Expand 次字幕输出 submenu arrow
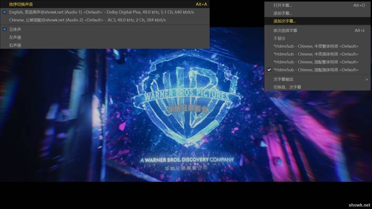 point(367,79)
